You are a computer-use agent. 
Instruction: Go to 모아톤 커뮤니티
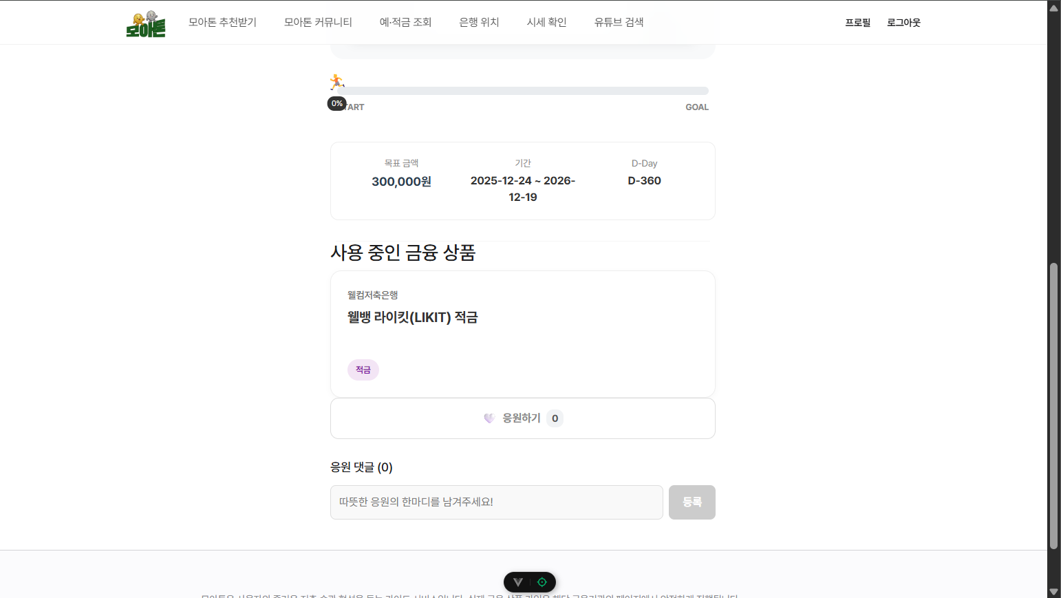click(x=318, y=22)
